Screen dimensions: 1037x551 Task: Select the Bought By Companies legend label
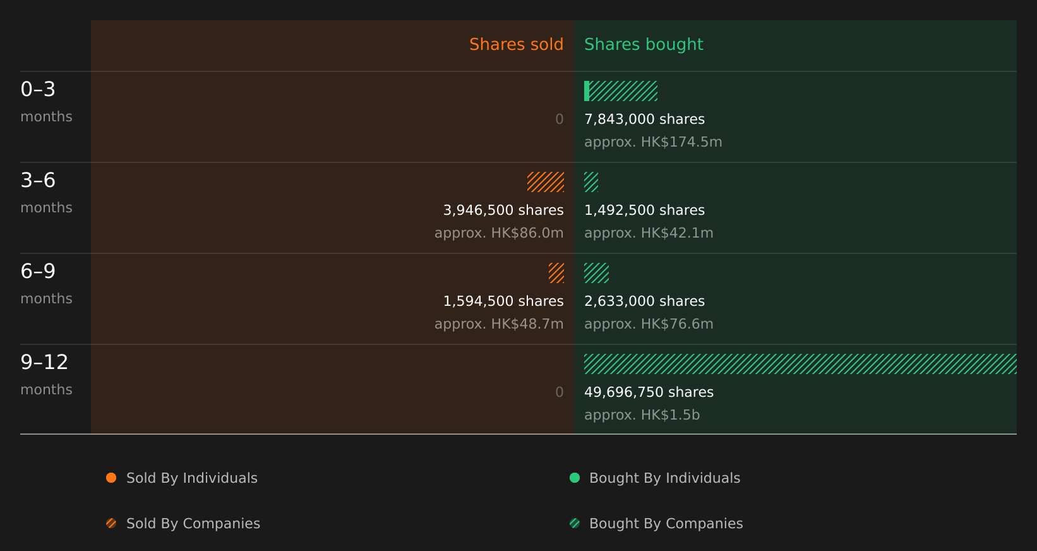pyautogui.click(x=666, y=524)
